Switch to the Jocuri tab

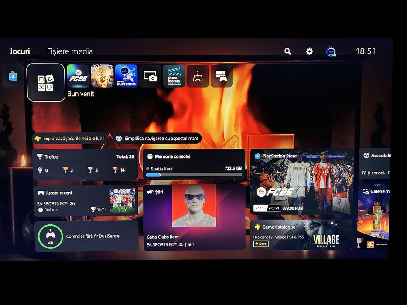point(20,51)
